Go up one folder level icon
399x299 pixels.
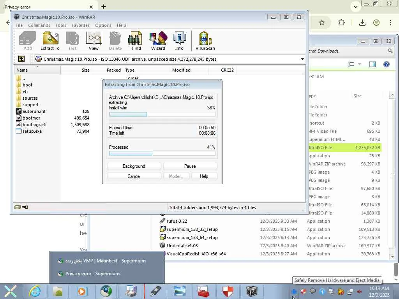[x=21, y=59]
